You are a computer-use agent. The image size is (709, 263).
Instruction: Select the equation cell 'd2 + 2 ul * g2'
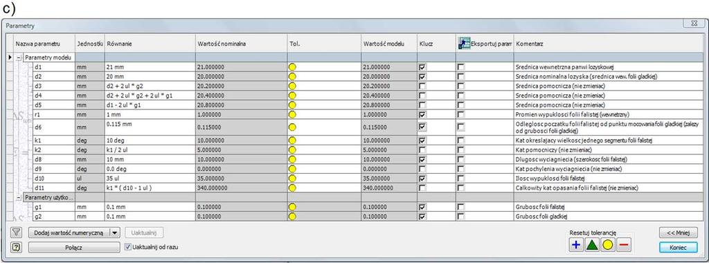point(150,86)
